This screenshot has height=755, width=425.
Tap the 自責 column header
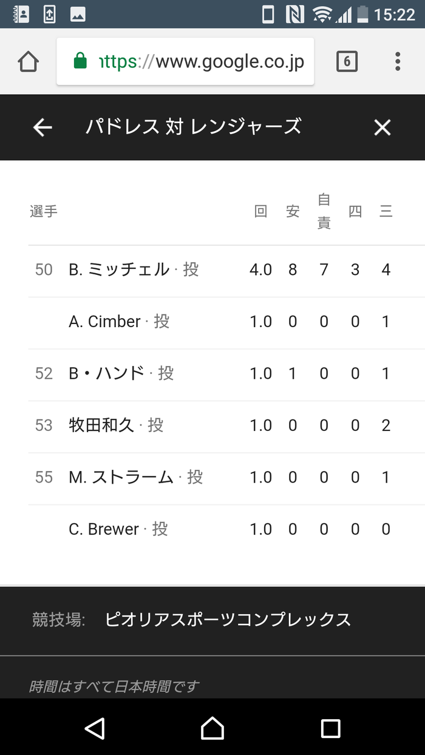point(324,211)
